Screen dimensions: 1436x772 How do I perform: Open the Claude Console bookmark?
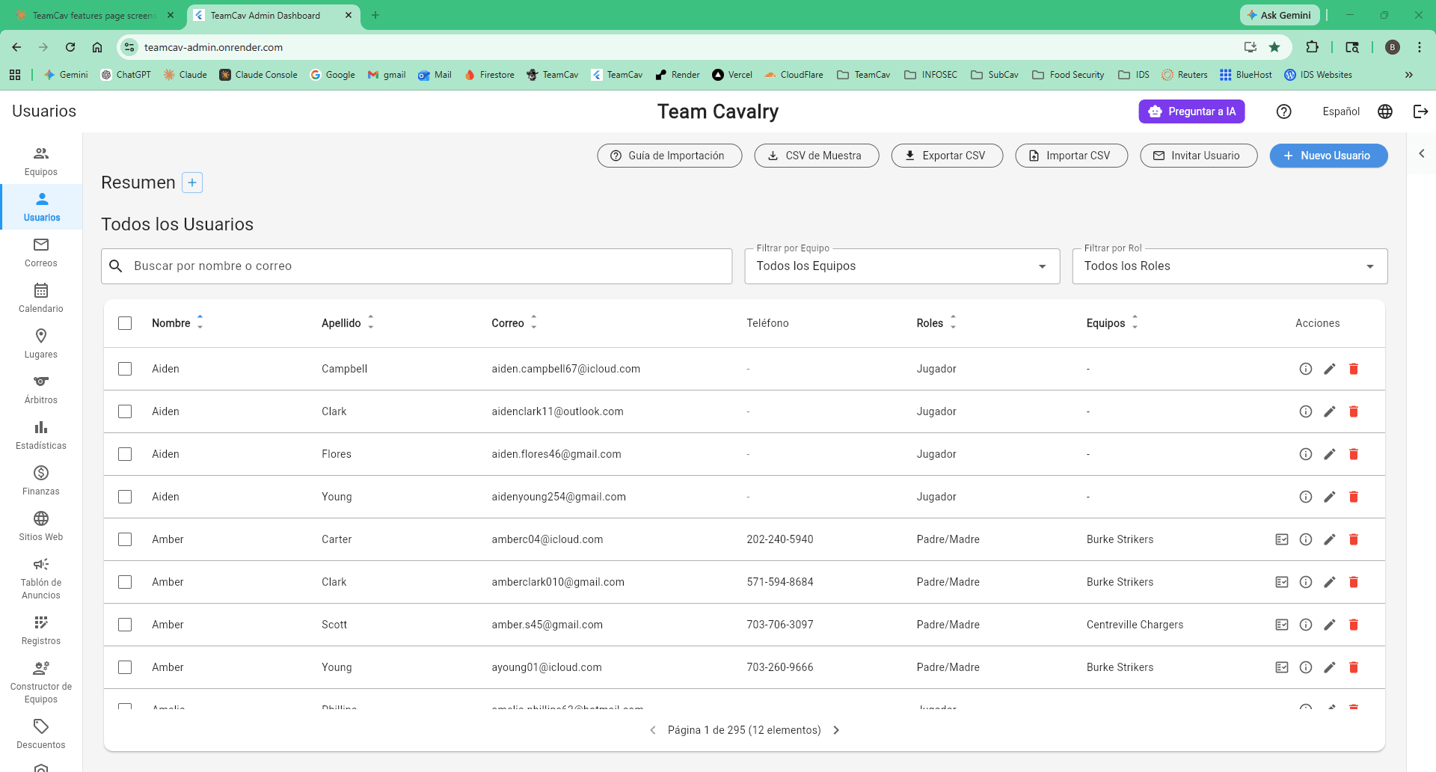pyautogui.click(x=258, y=75)
